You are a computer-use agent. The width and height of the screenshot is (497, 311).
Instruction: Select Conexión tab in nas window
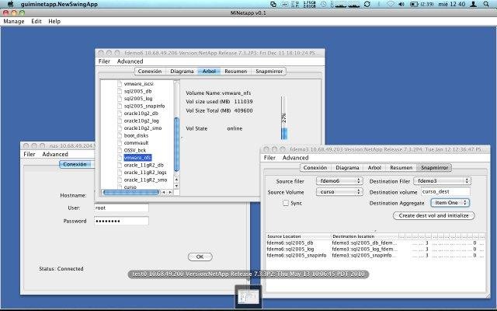(x=75, y=164)
